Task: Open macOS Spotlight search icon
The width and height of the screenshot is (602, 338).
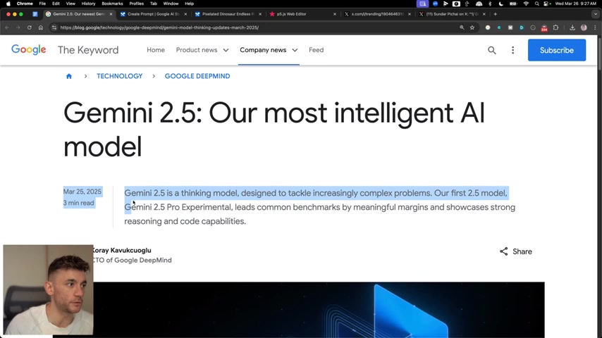Action: (x=536, y=4)
